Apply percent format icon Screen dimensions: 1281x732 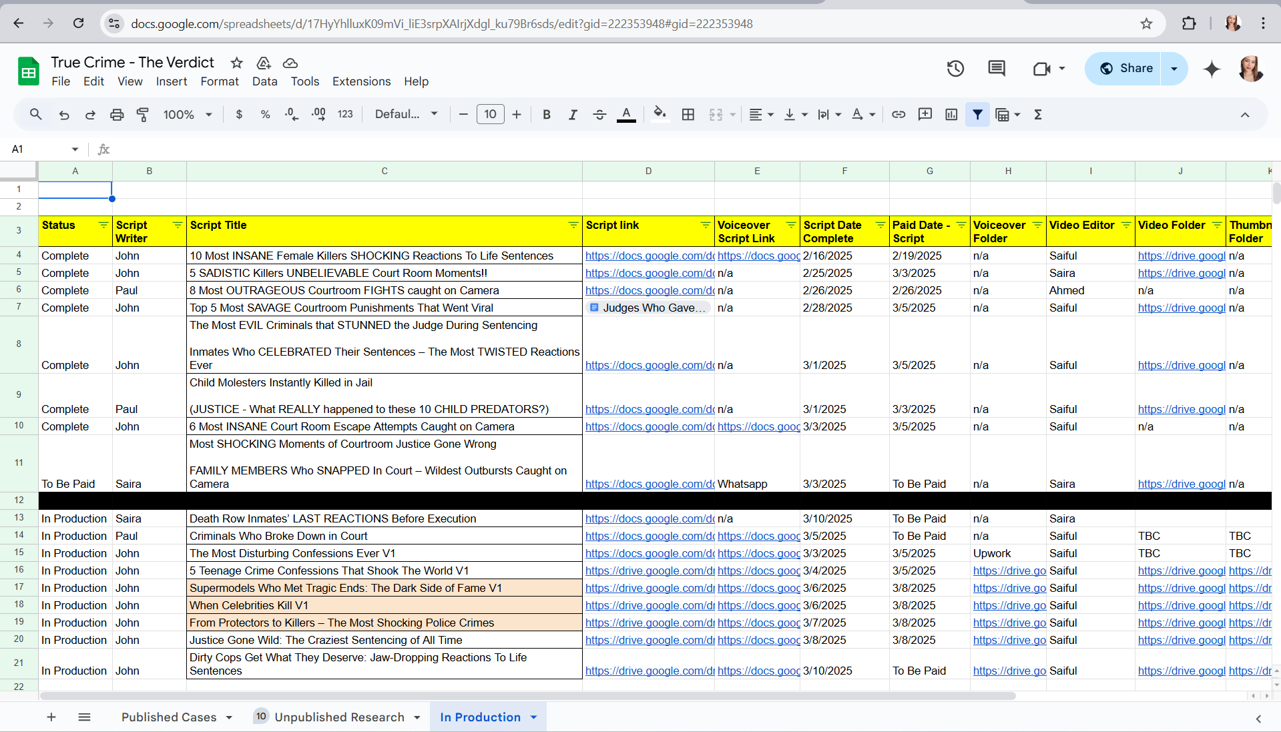coord(265,114)
